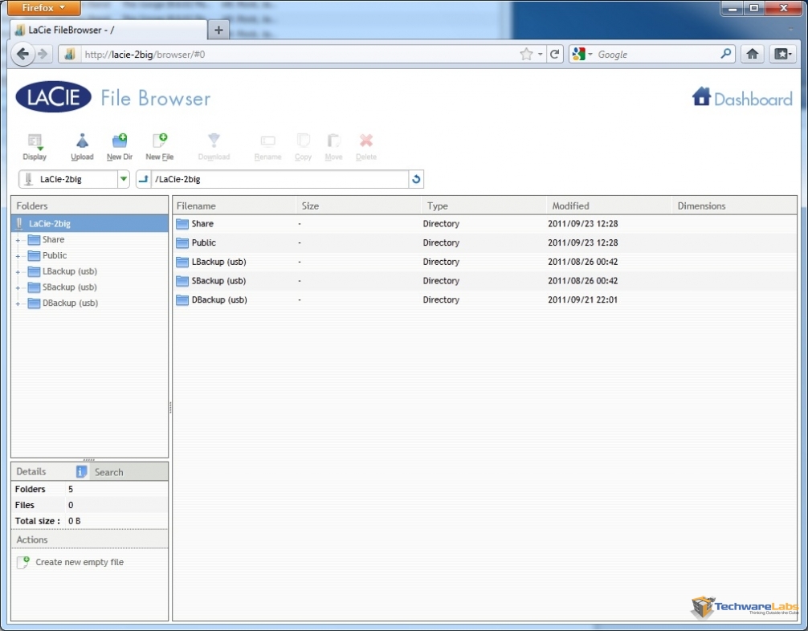Click Firefox back arrow button
This screenshot has height=631, width=808.
tap(22, 54)
